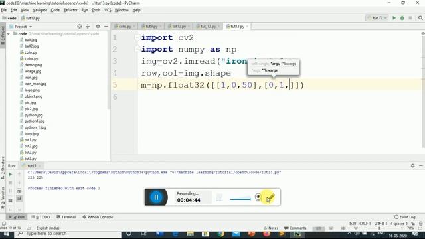The width and height of the screenshot is (425, 239).
Task: Select demo.png in project tree
Action: pyautogui.click(x=33, y=65)
